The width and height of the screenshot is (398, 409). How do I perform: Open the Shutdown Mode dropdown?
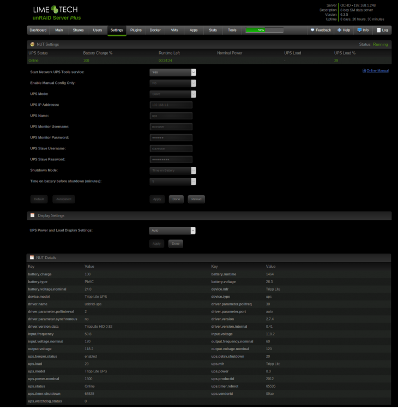click(173, 171)
